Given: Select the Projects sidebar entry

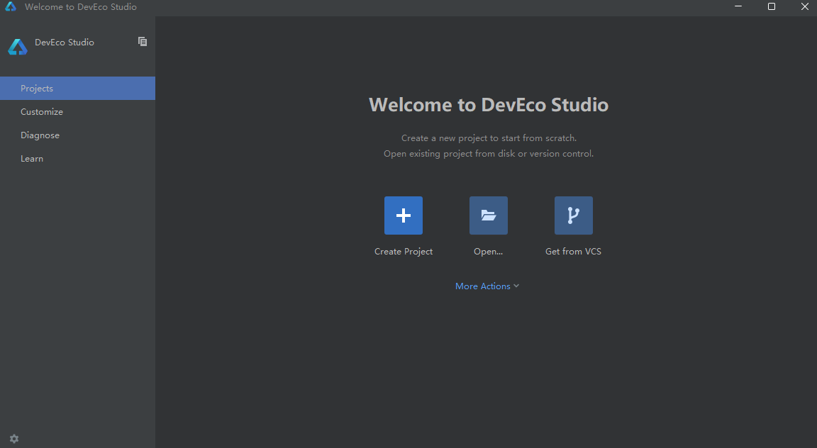Looking at the screenshot, I should pyautogui.click(x=37, y=88).
